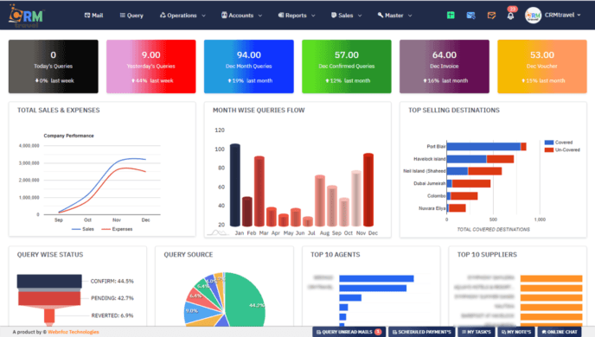Expand the Master dropdown menu

click(394, 16)
